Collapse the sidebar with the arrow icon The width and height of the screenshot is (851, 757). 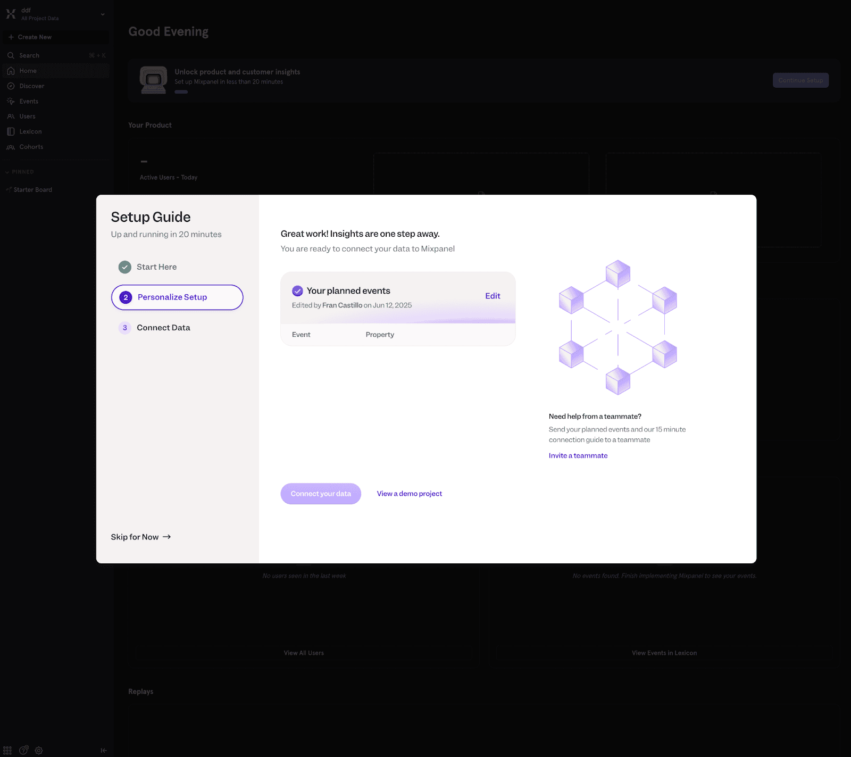104,751
